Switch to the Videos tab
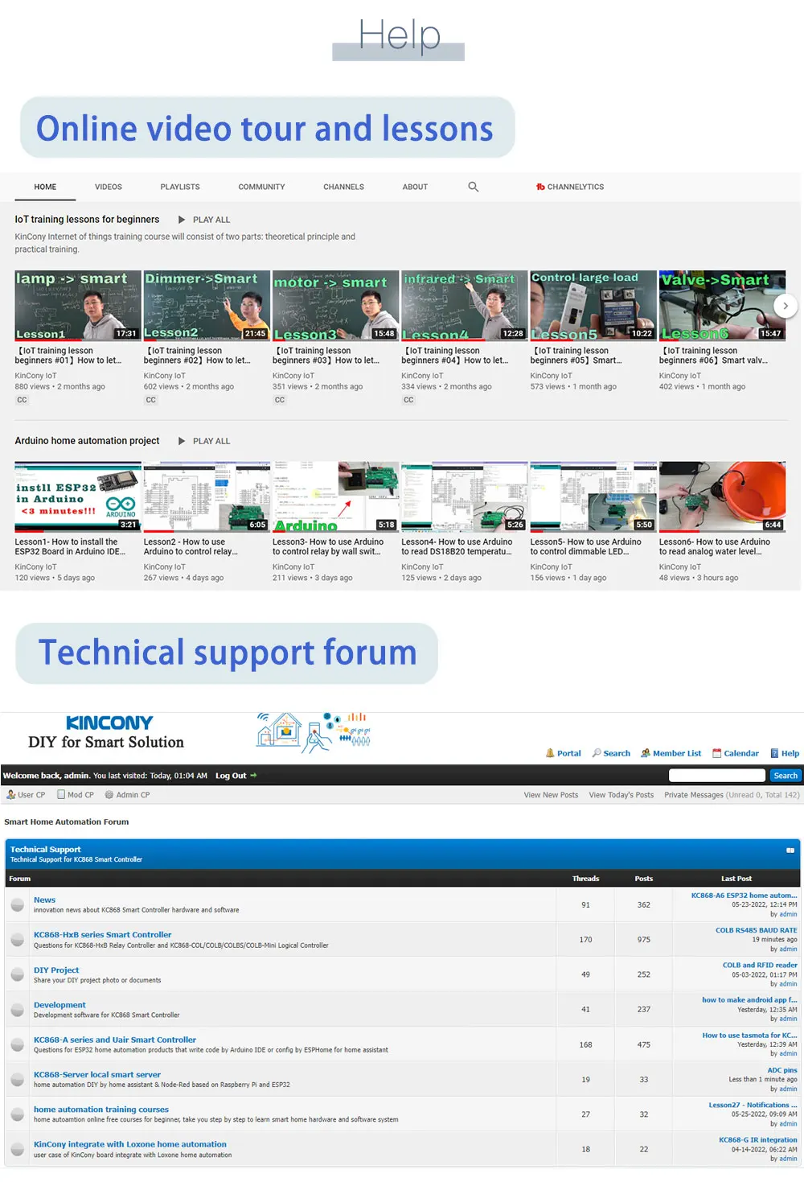Viewport: 804px width, 1182px height. pos(109,187)
